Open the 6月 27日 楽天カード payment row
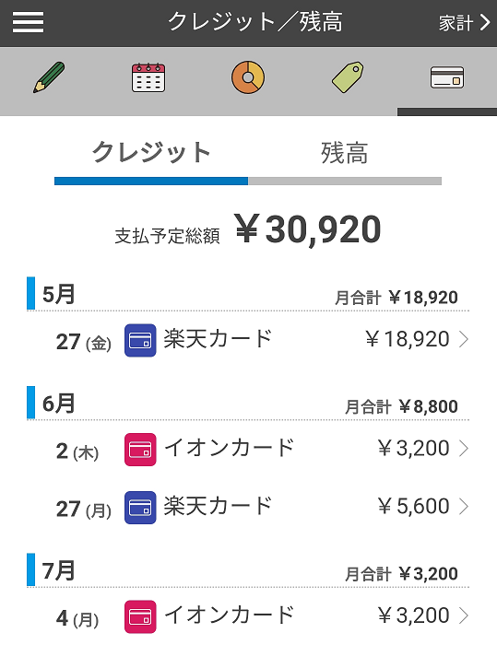This screenshot has width=497, height=668. click(x=248, y=508)
